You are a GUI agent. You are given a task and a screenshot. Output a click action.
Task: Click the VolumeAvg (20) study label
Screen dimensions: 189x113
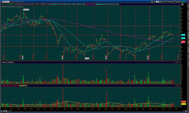click(x=6, y=86)
